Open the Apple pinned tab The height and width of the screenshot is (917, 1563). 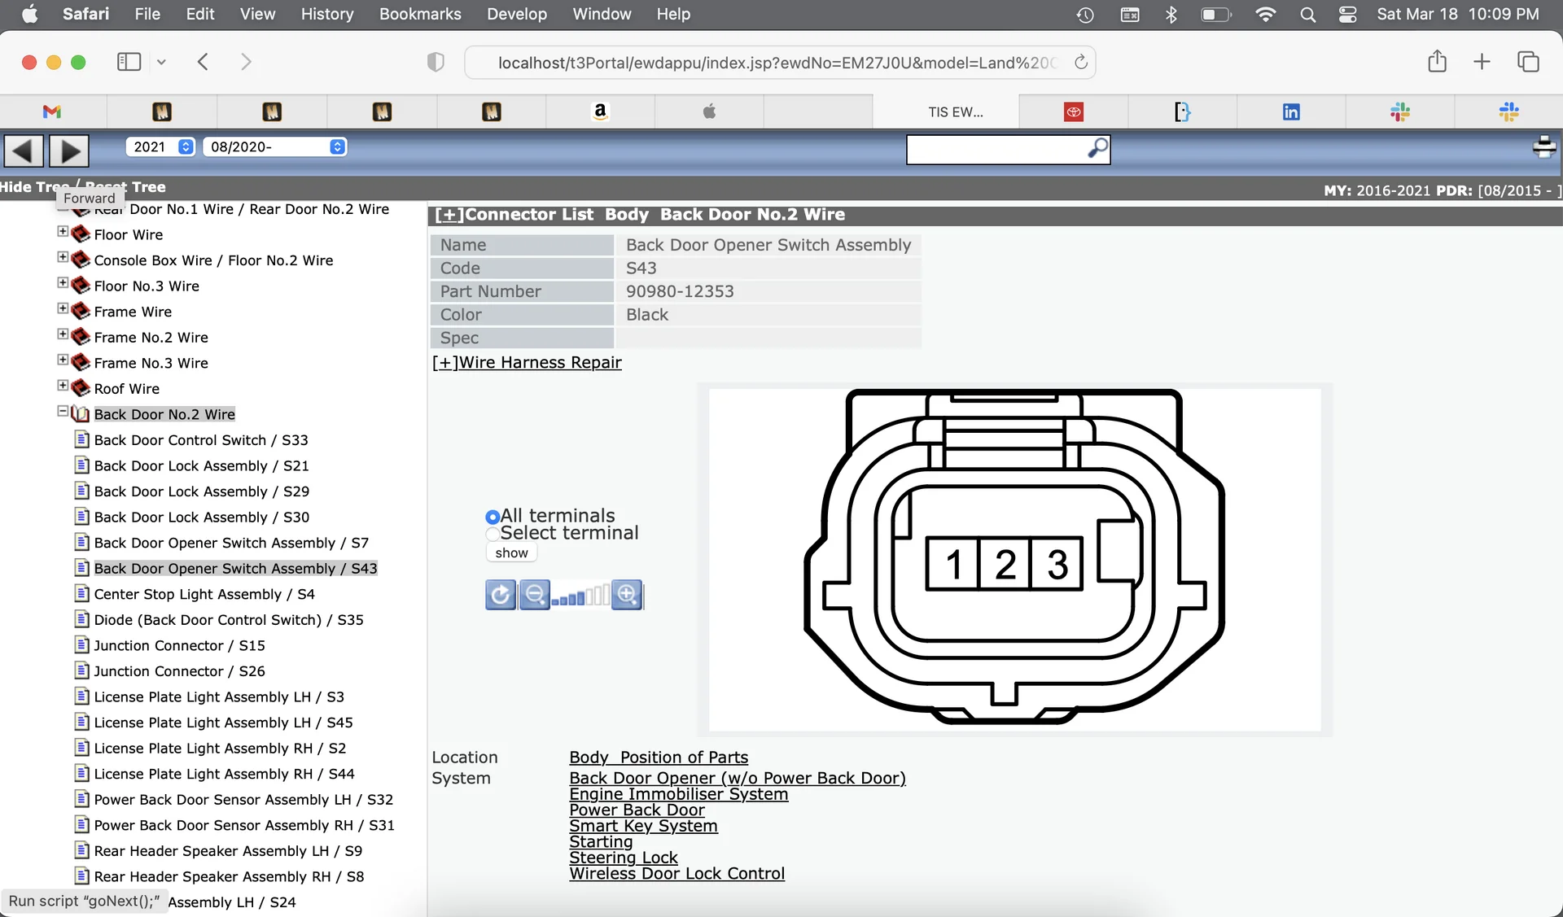[x=709, y=111]
